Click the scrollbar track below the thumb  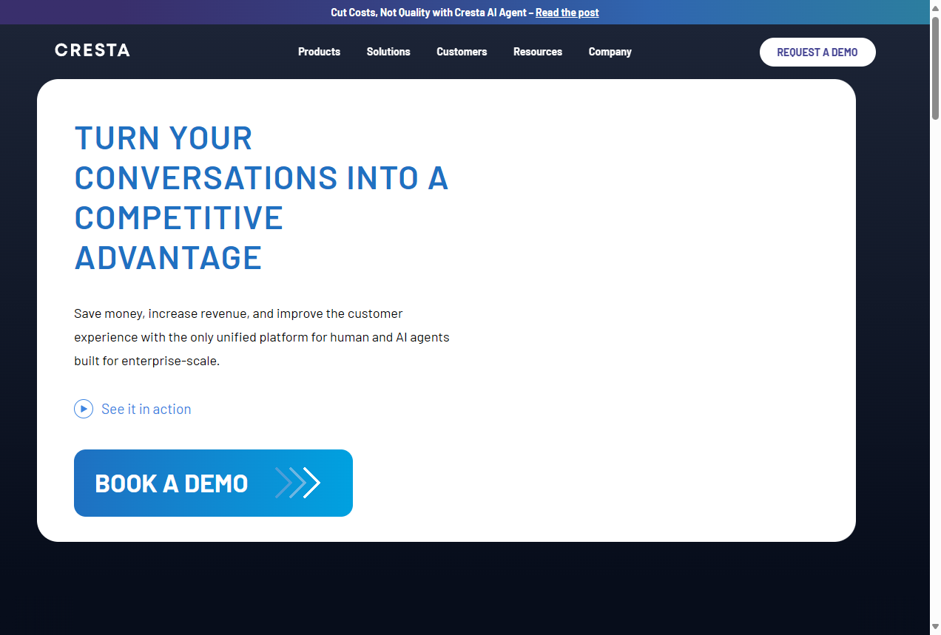tap(935, 370)
